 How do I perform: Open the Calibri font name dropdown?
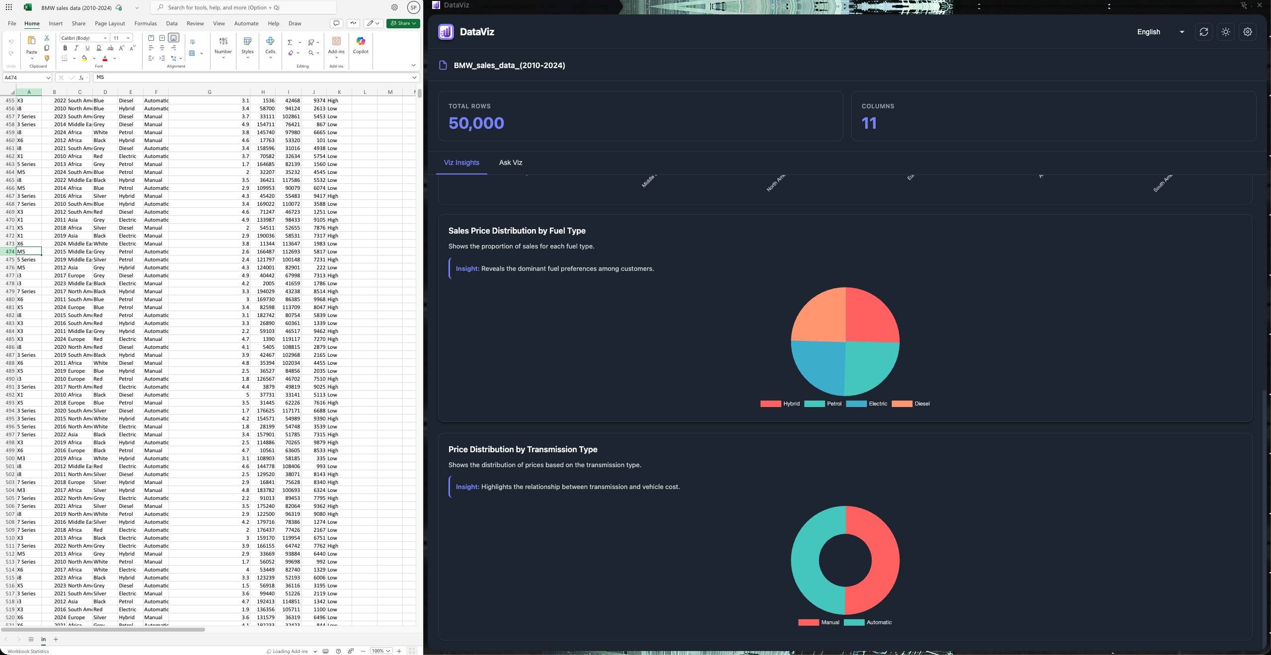pyautogui.click(x=105, y=38)
